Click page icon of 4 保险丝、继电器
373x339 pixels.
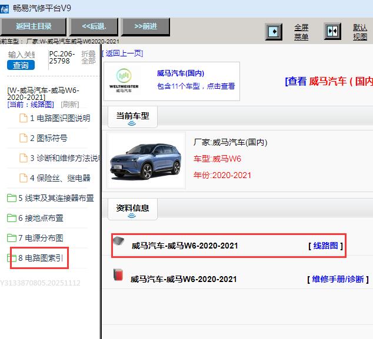(24, 178)
